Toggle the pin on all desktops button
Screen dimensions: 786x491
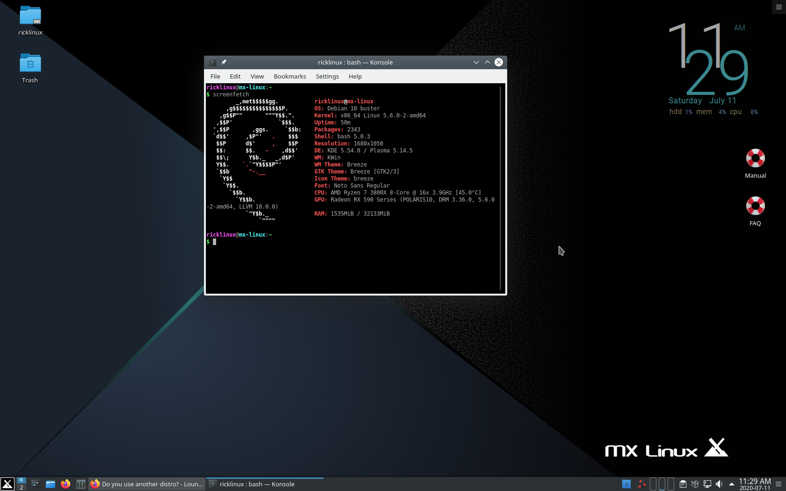(x=224, y=62)
